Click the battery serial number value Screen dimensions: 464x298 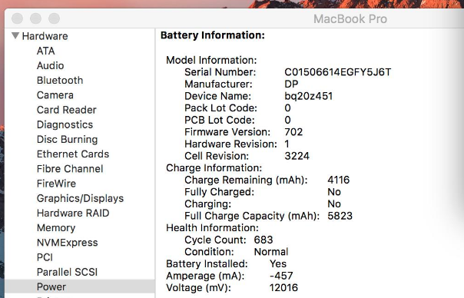pyautogui.click(x=338, y=72)
